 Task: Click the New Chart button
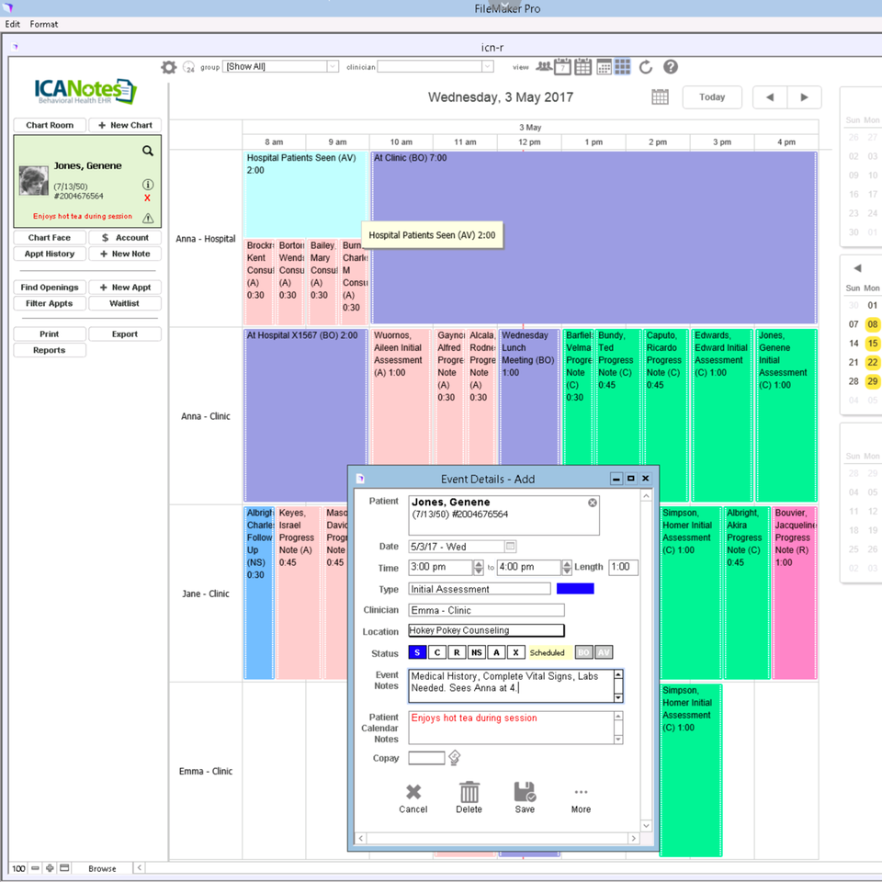[125, 125]
